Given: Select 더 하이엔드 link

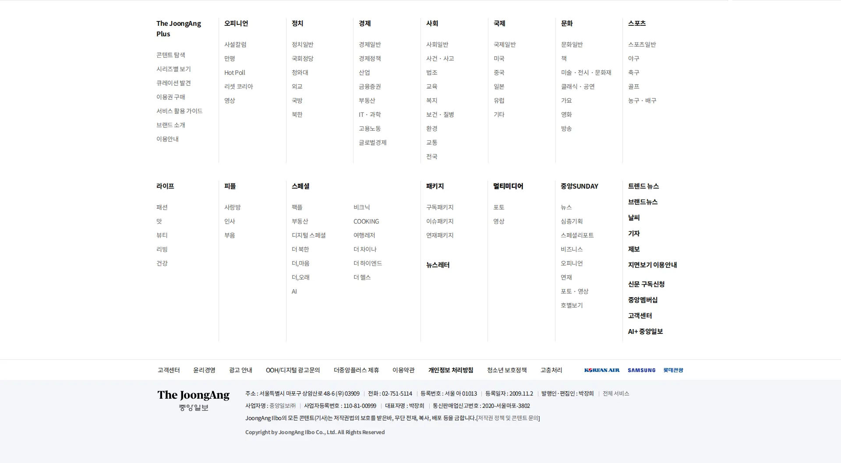Looking at the screenshot, I should pos(368,263).
